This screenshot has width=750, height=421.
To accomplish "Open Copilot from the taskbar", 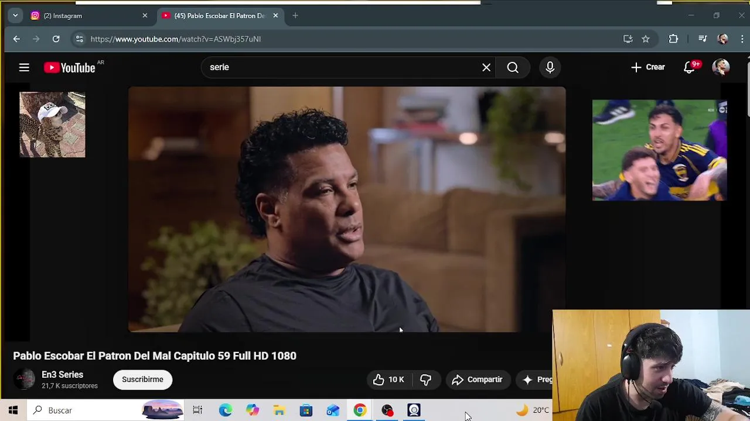I will 252,410.
